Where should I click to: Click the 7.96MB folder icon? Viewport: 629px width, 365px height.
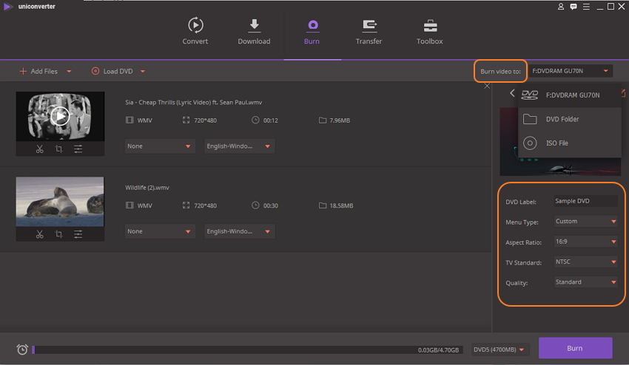pos(323,120)
